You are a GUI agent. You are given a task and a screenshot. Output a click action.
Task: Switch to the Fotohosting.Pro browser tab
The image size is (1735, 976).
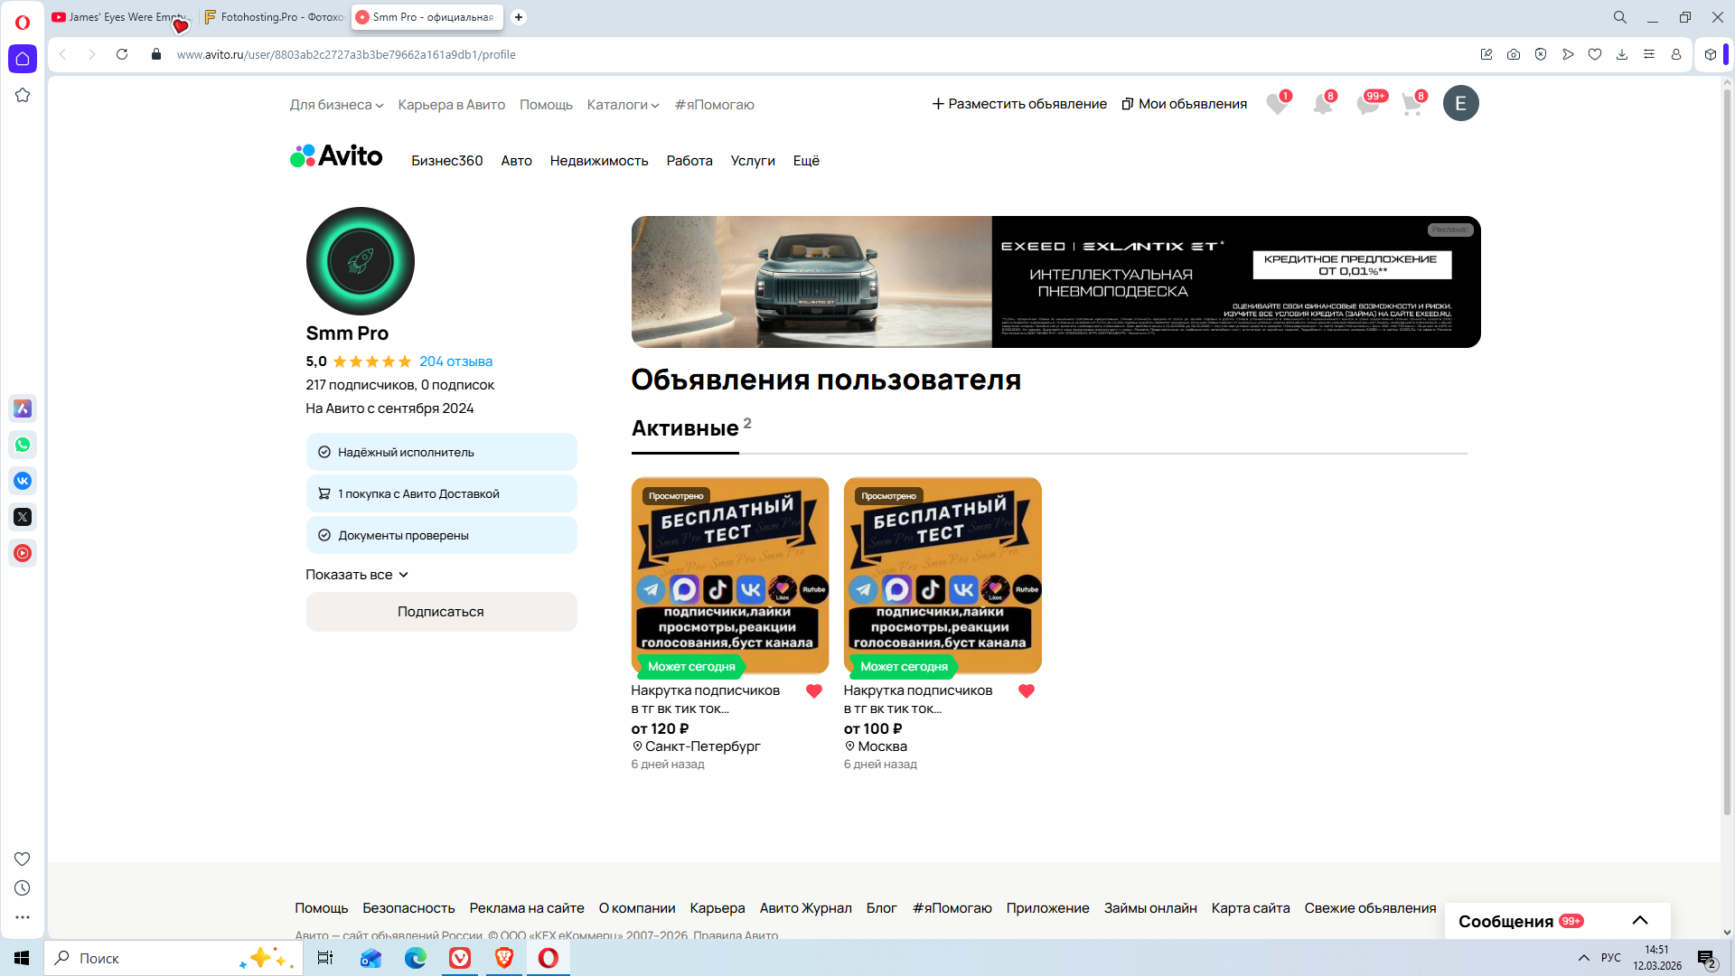[275, 17]
